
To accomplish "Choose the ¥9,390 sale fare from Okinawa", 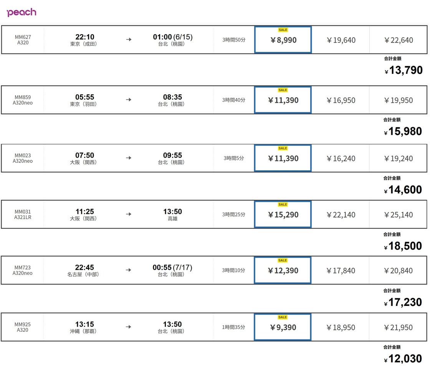I will click(283, 328).
